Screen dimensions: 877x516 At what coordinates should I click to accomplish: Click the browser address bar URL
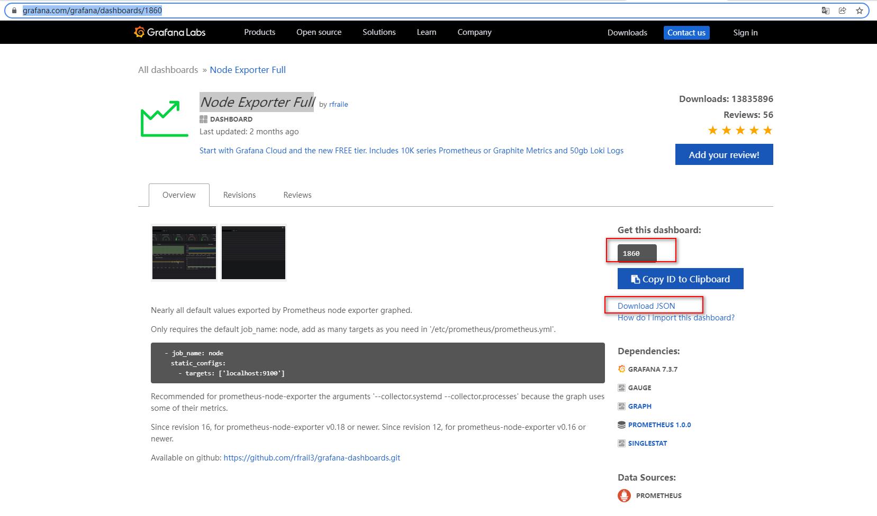(x=92, y=11)
